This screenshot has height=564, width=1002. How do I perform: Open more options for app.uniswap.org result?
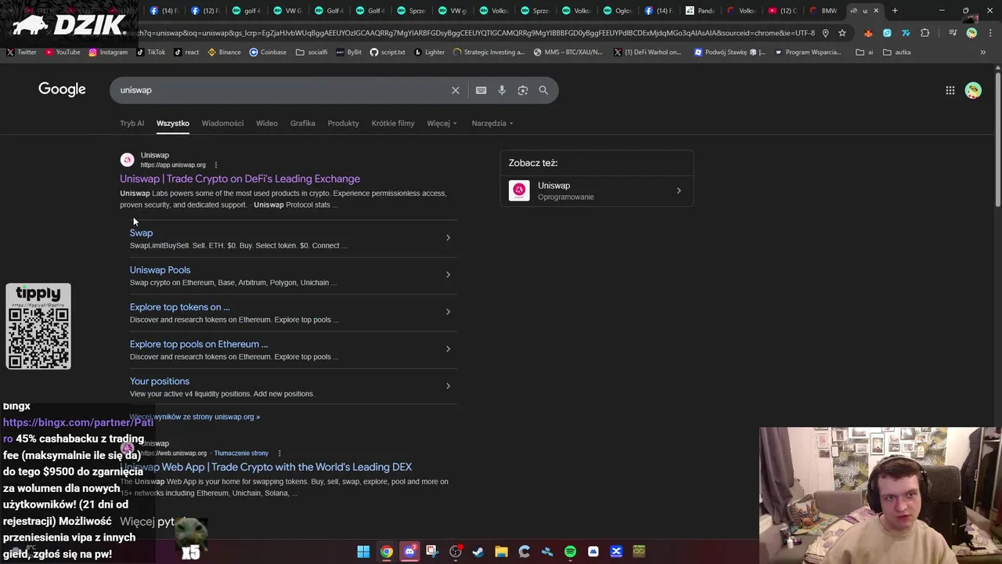[x=216, y=165]
